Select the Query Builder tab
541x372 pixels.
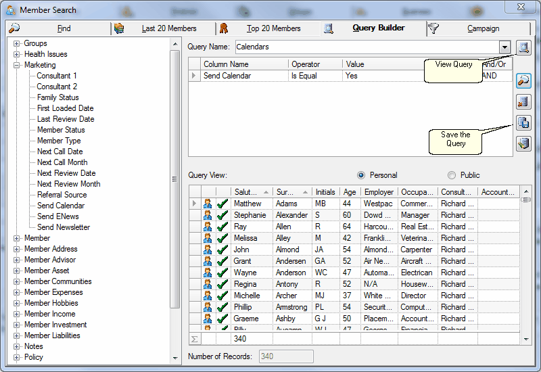[x=374, y=28]
